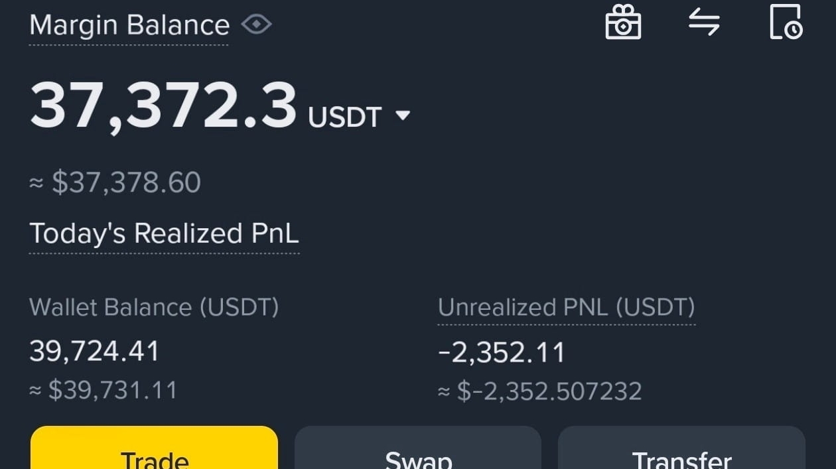836x469 pixels.
Task: Tap the Wallet Balance (USDT) label
Action: [x=154, y=307]
